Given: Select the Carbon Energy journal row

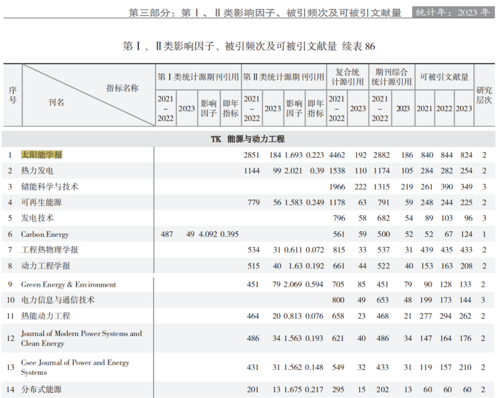Looking at the screenshot, I should [x=248, y=234].
